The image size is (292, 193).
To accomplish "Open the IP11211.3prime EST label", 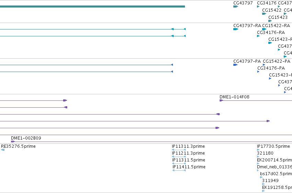I will tap(188, 153).
